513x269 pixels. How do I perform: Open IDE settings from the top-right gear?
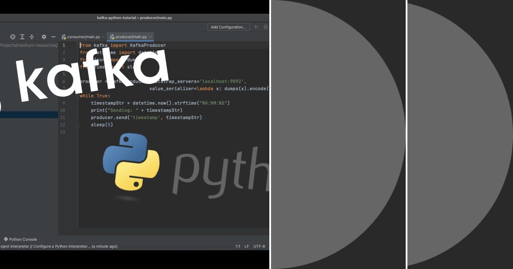(x=265, y=26)
